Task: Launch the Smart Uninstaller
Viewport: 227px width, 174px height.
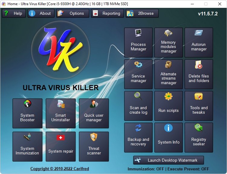Action: point(61,113)
